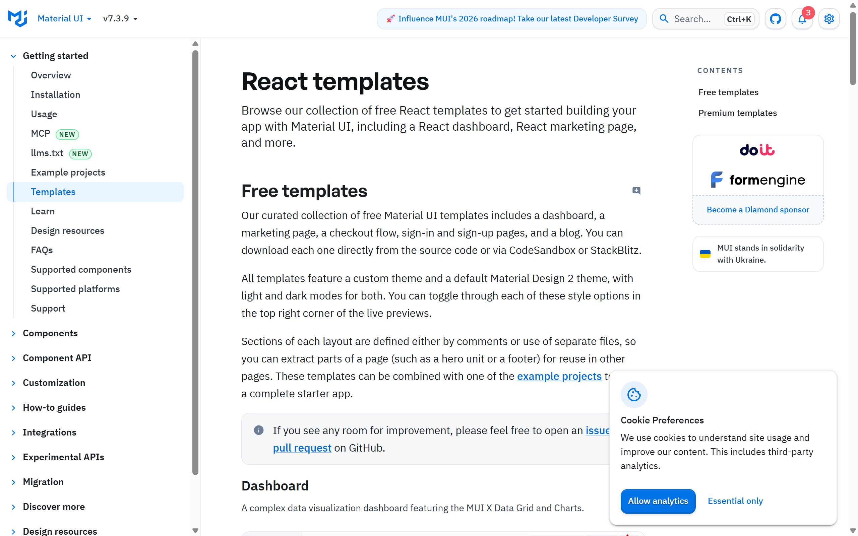
Task: Click the Material UI logo
Action: point(17,18)
